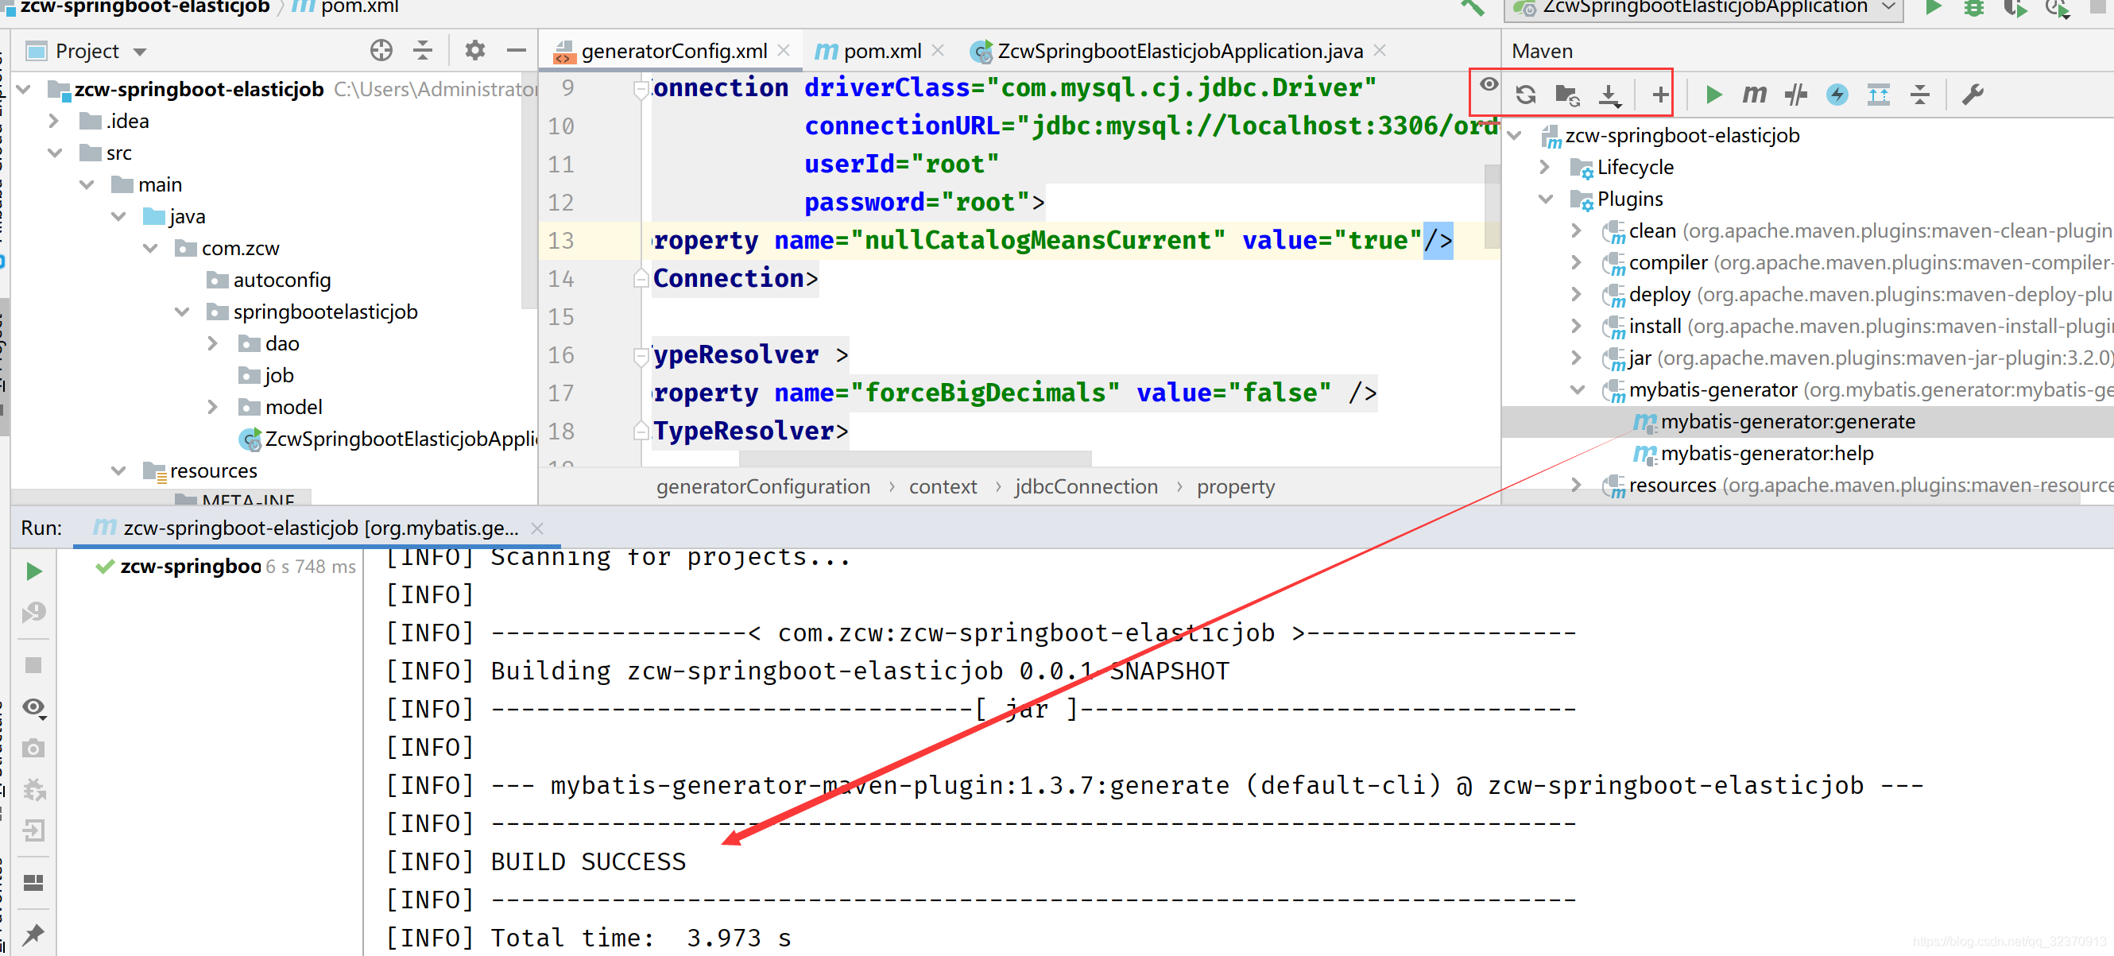This screenshot has height=956, width=2114.
Task: Click the gear toggle icon in Run sidebar
Action: pyautogui.click(x=33, y=789)
